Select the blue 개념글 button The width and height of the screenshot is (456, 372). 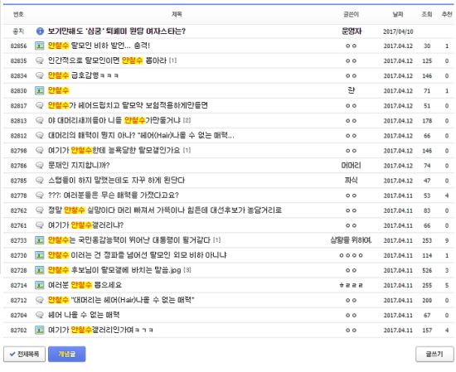(x=67, y=354)
